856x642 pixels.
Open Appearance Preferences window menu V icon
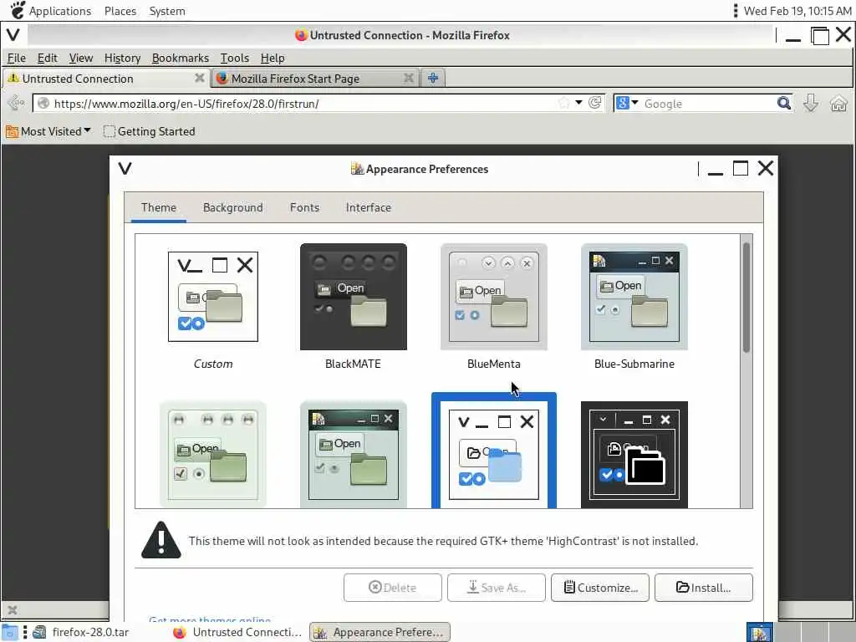[x=125, y=168]
